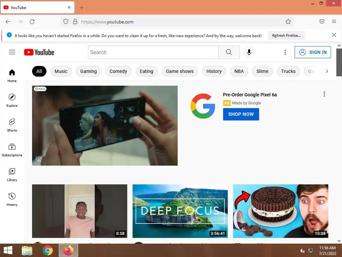
Task: Click the SIGN IN button
Action: tap(313, 52)
